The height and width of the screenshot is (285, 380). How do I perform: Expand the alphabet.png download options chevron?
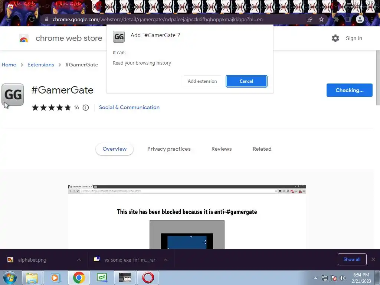[x=79, y=260]
